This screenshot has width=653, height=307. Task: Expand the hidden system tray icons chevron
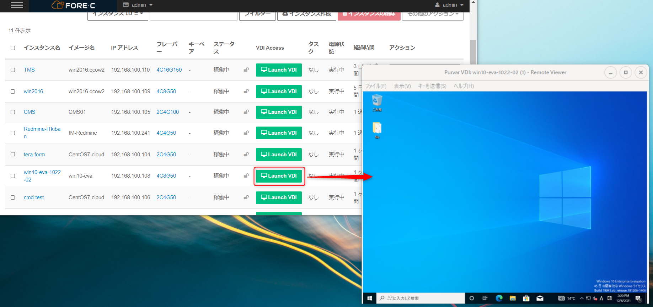click(x=582, y=298)
